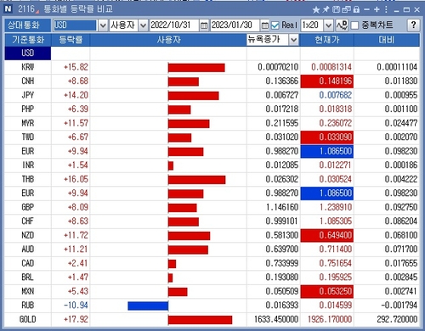Click the 0.033090 current price for TWD
Image resolution: width=425 pixels, height=331 pixels.
pyautogui.click(x=327, y=137)
